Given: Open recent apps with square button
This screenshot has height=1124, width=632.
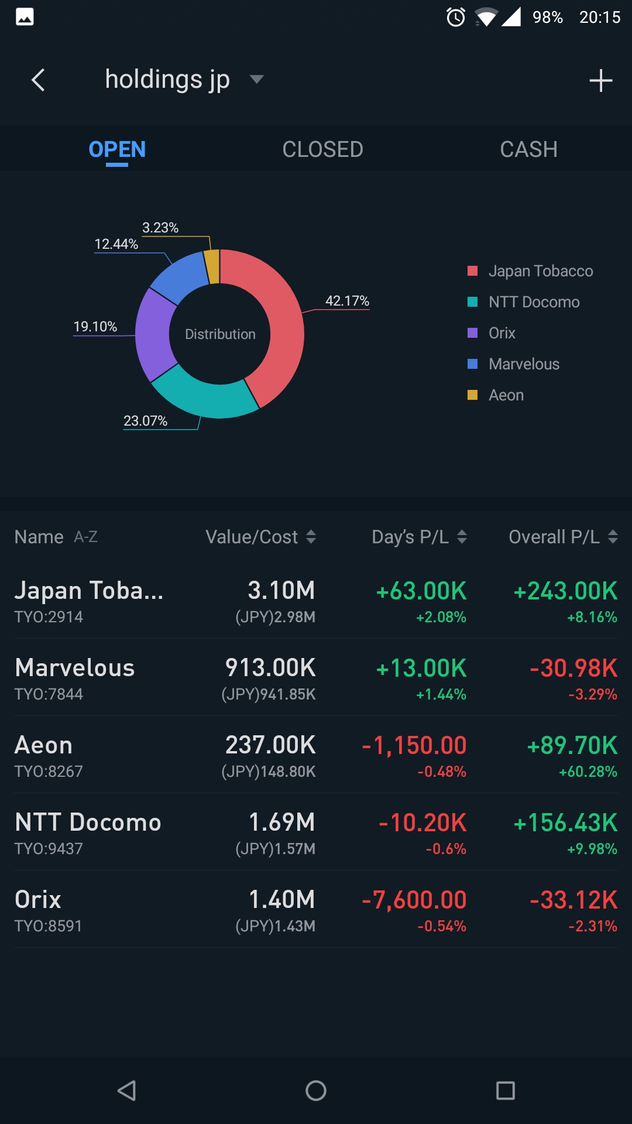Looking at the screenshot, I should 505,1091.
